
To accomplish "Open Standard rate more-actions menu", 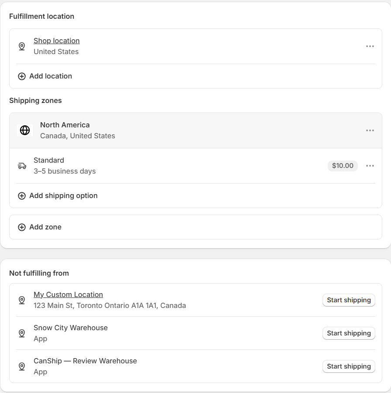I will (x=370, y=166).
